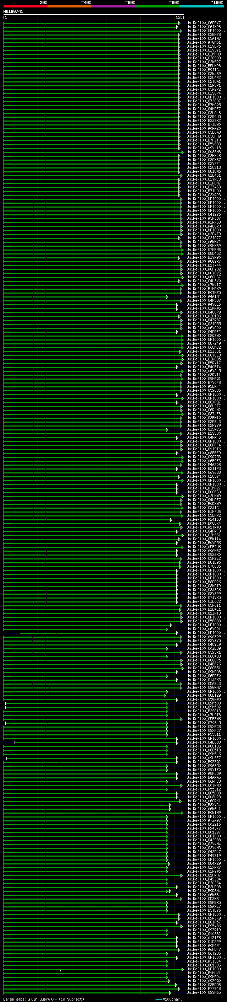Select the UniRef100_Q4MPF7 label
The width and height of the screenshot is (227, 1002).
coord(204,109)
